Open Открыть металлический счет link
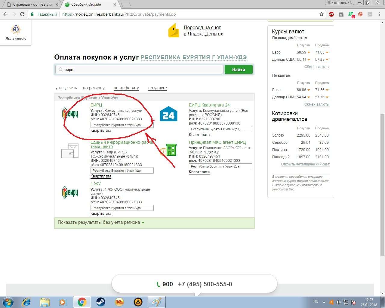The height and width of the screenshot is (308, 385). coord(305,164)
